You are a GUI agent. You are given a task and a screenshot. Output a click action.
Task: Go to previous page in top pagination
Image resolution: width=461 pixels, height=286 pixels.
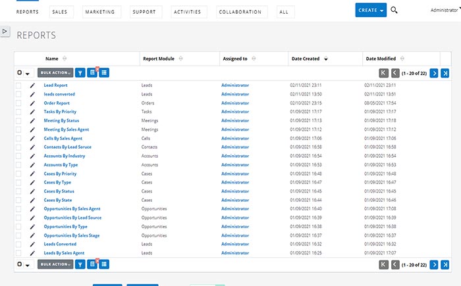point(395,73)
